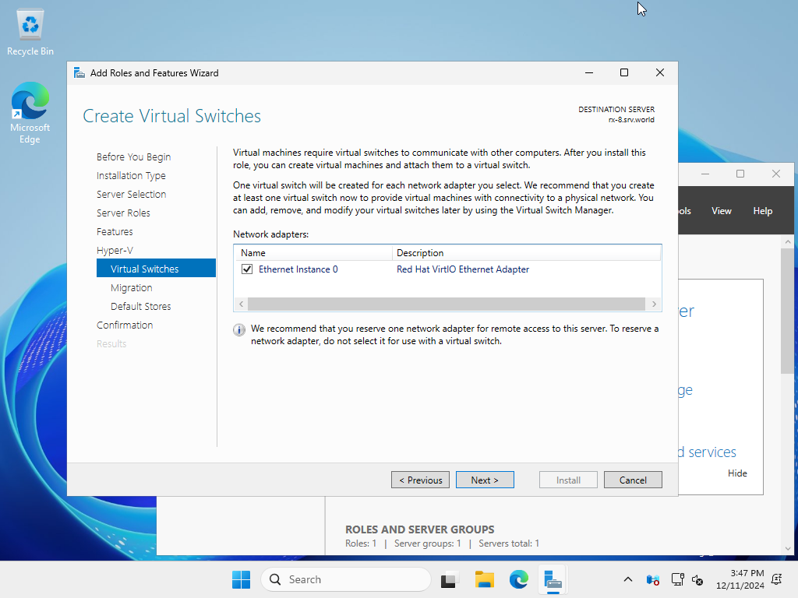Click the display icon in the system tray
The width and height of the screenshot is (798, 598).
pos(677,579)
